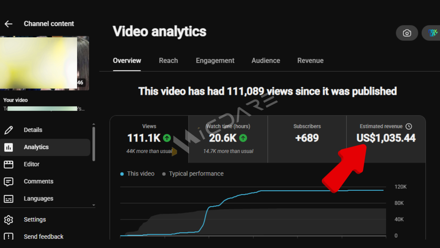The height and width of the screenshot is (248, 440).
Task: Click the Details pencil icon
Action: tap(8, 130)
